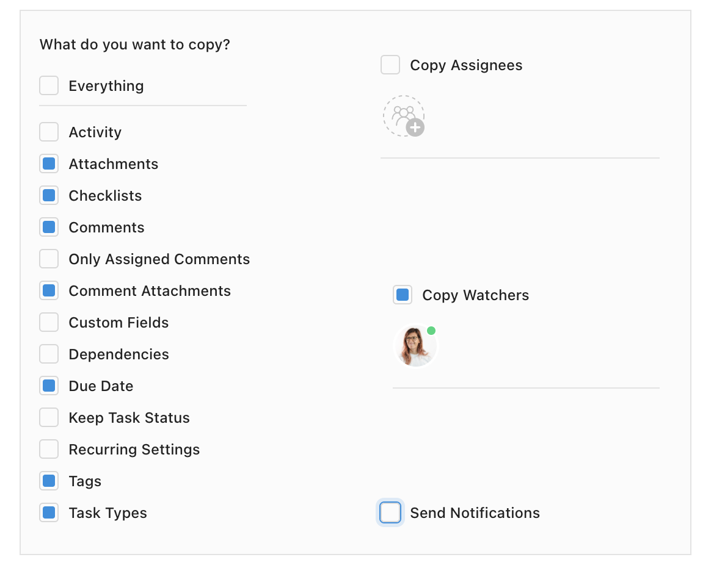Screen dimensions: 711x571
Task: Disable copying Task Types
Action: (49, 512)
